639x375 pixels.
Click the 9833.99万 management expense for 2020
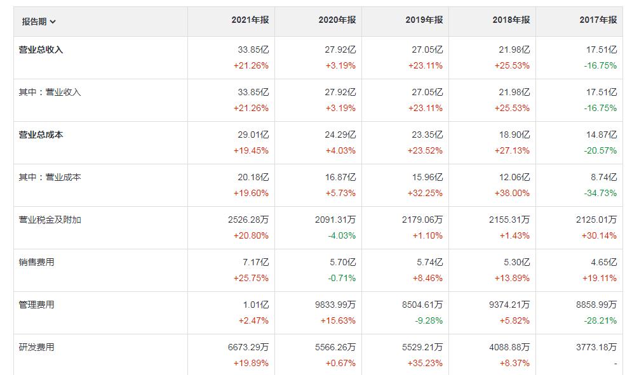335,305
